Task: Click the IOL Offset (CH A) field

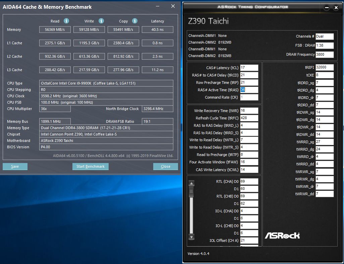Action: (249, 240)
